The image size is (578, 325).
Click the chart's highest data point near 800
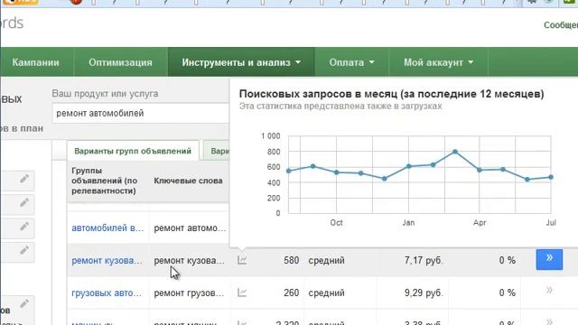pos(455,152)
